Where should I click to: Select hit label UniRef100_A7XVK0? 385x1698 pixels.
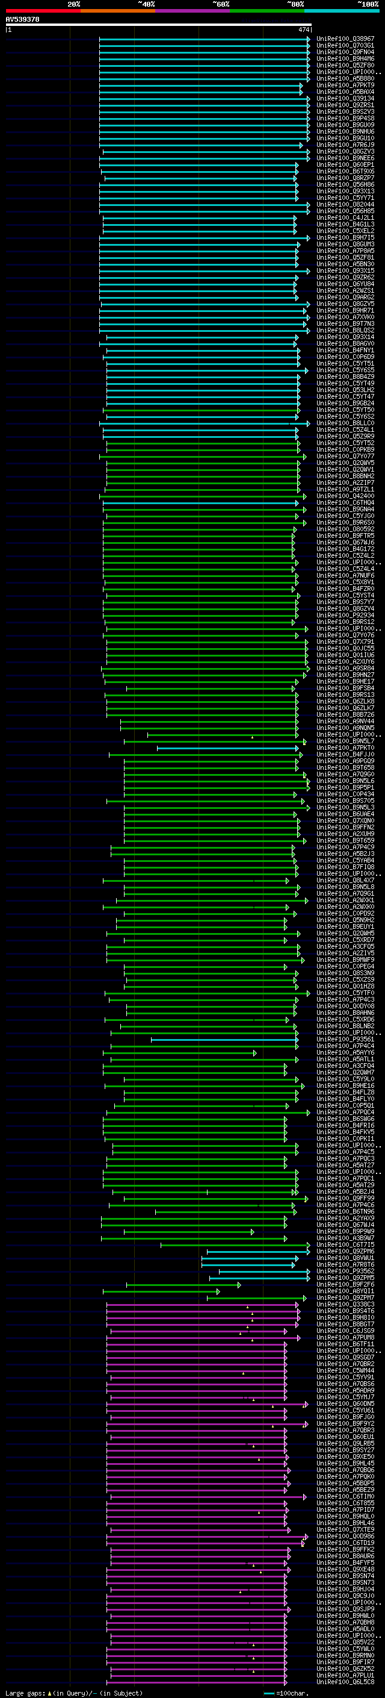(345, 317)
